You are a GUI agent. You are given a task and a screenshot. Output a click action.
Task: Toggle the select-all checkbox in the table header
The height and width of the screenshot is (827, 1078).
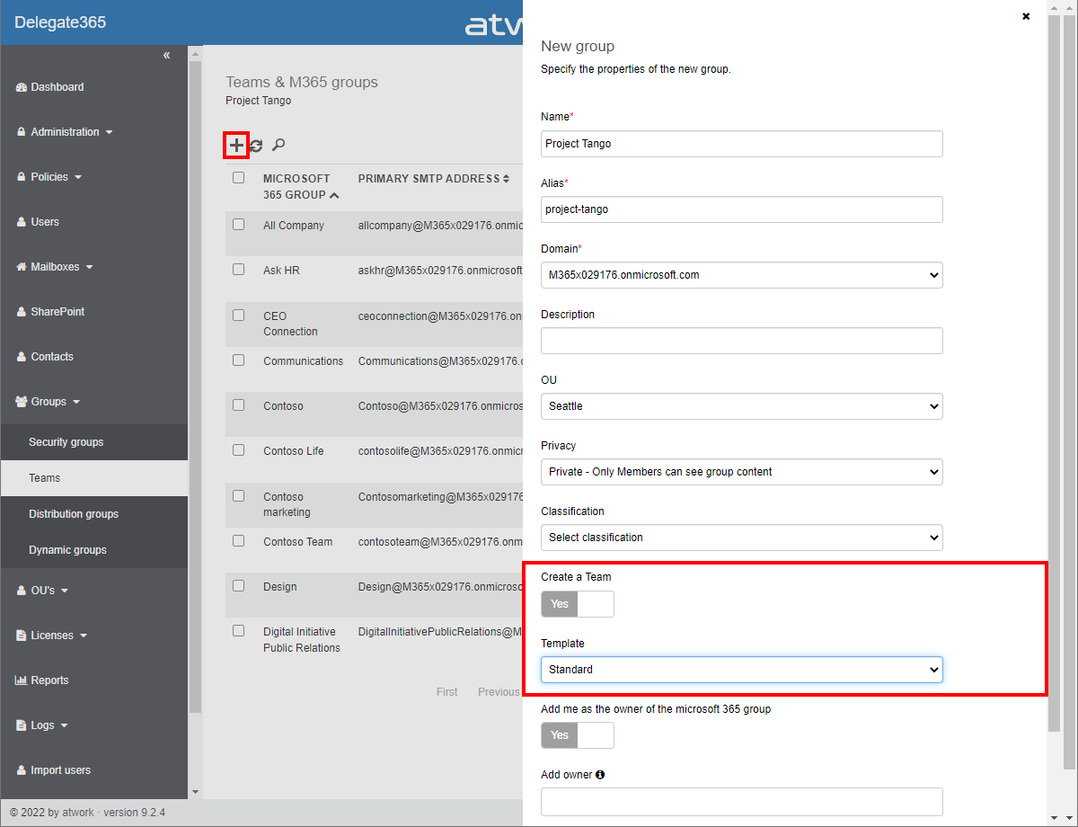pyautogui.click(x=238, y=178)
